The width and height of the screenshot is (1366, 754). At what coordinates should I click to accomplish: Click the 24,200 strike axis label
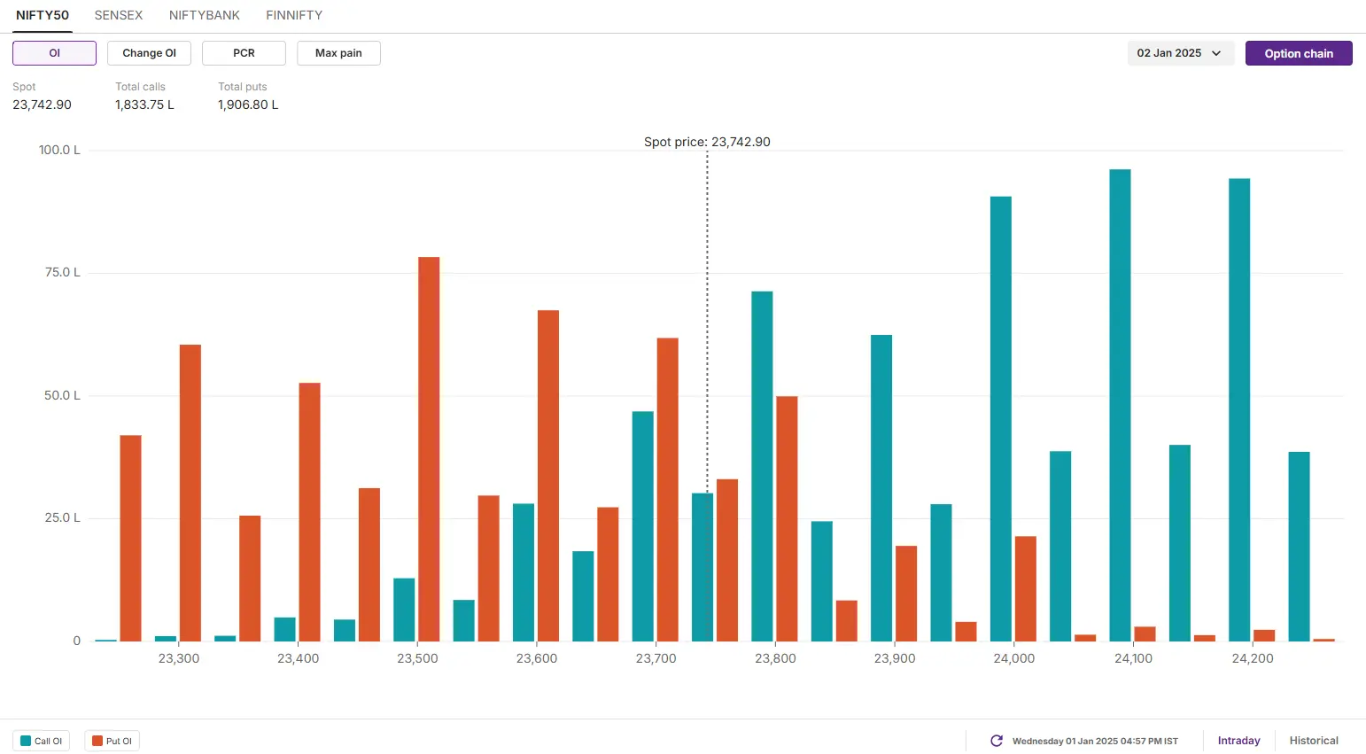click(1253, 658)
